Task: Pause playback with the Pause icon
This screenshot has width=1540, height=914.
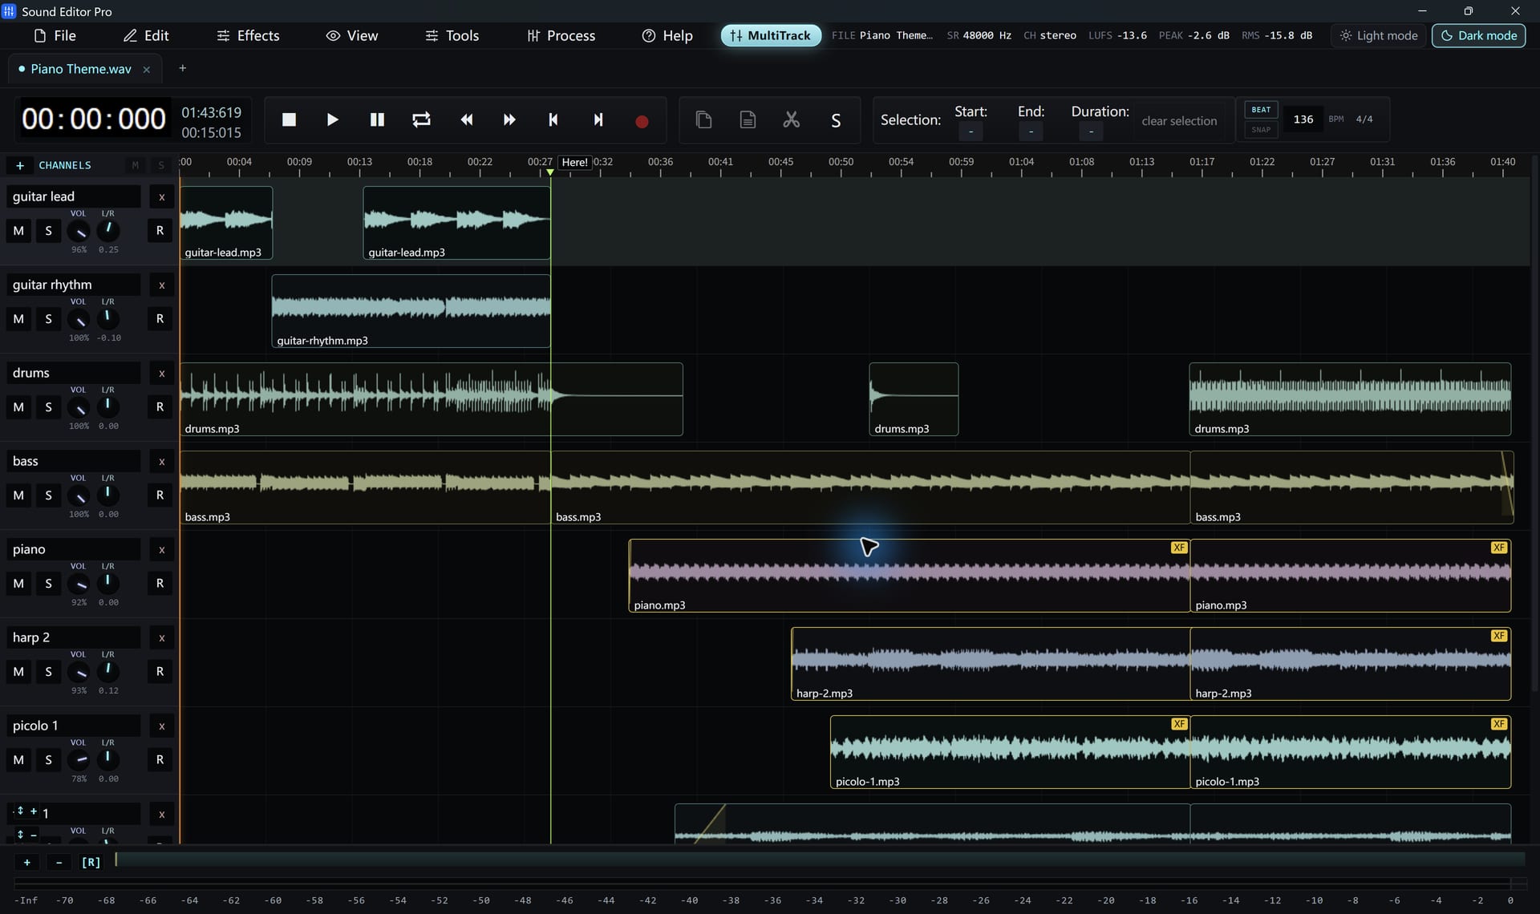Action: tap(377, 120)
